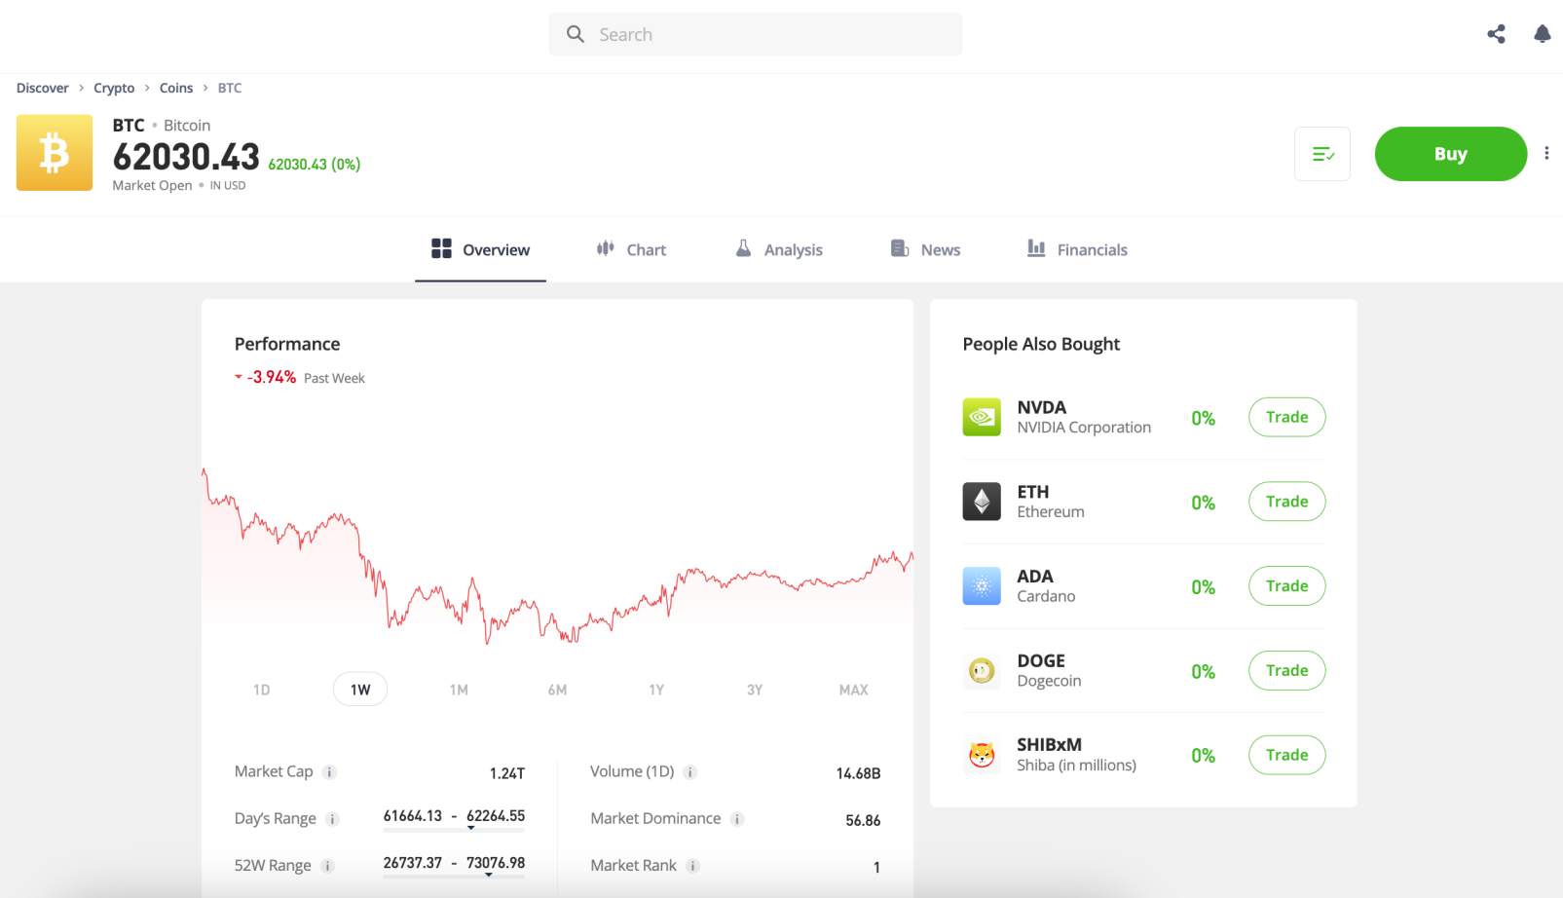Trade SHIBxM from People Also Bought

point(1286,755)
